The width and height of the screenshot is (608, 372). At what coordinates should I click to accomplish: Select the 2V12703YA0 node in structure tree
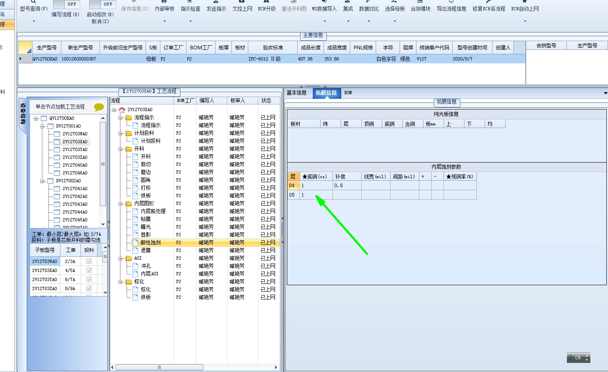coord(75,149)
